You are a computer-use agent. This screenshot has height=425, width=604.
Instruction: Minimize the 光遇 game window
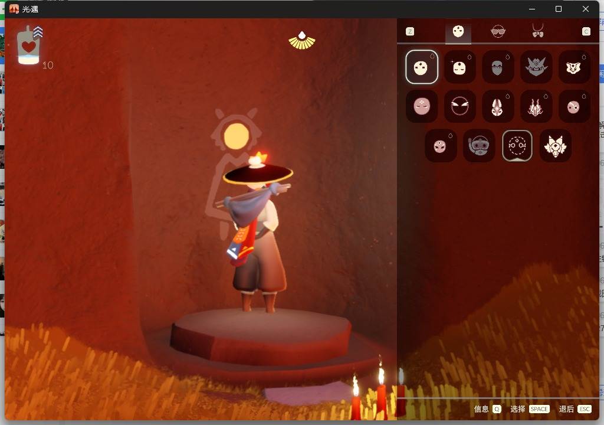pos(532,9)
